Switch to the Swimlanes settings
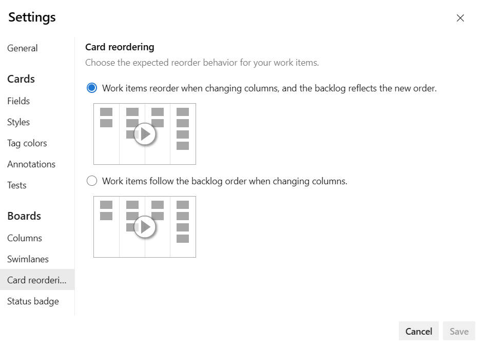This screenshot has width=484, height=348. (28, 259)
